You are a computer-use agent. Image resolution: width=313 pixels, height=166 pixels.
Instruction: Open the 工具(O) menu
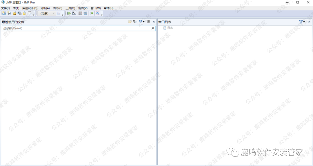[70, 8]
